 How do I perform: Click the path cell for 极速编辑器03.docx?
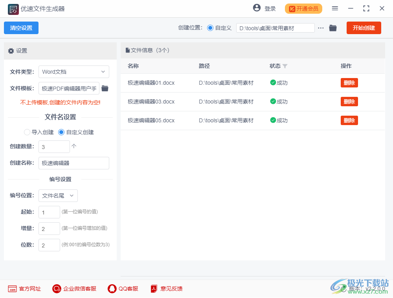point(226,102)
